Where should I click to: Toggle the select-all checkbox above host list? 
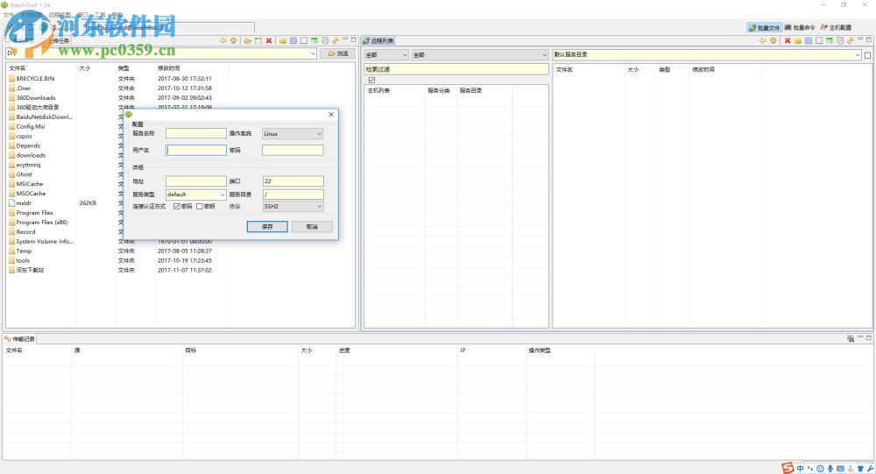[371, 80]
